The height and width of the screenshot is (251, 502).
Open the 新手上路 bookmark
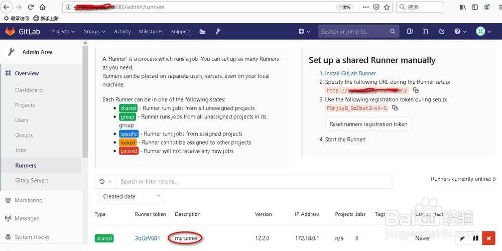tap(46, 18)
